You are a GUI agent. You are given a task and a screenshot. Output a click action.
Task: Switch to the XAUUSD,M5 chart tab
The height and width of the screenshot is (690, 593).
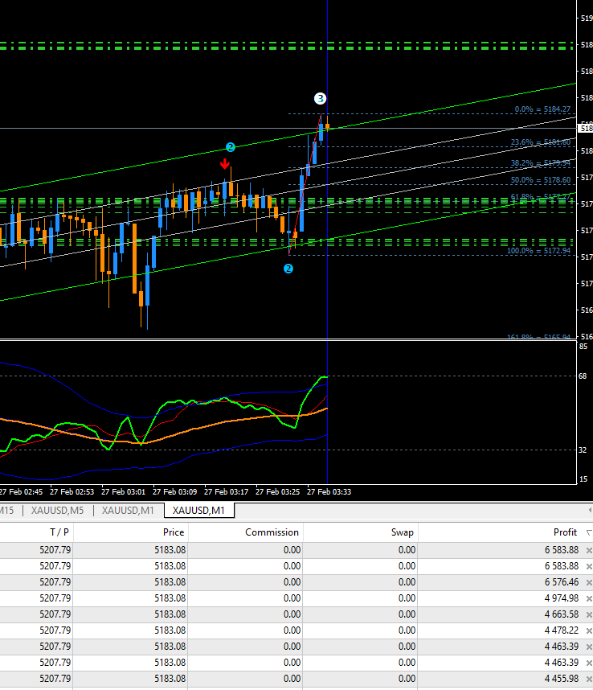59,510
